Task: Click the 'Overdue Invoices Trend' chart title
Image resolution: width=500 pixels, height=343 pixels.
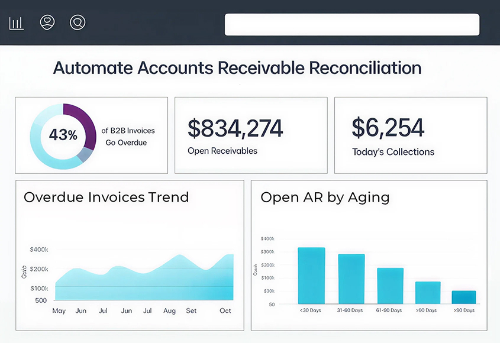Action: (106, 198)
